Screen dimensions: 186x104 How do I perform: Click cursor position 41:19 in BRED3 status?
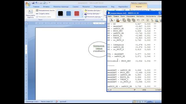(x=109, y=90)
